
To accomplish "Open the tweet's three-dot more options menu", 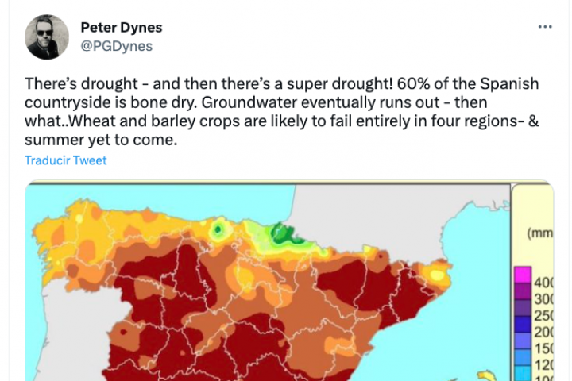I will click(x=545, y=26).
